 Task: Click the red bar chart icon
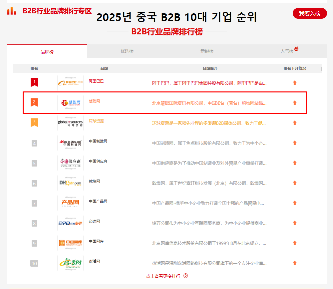click(12, 11)
